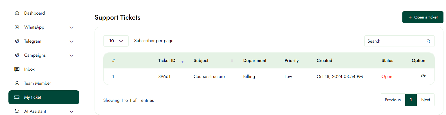Click the AI Assistant chat icon
This screenshot has width=446, height=115.
coord(17,111)
